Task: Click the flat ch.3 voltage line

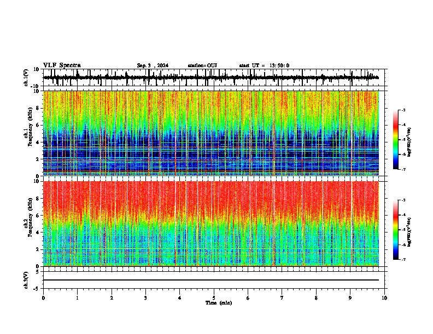Action: coord(211,280)
